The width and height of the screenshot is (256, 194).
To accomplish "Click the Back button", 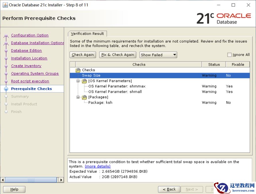I will click(x=169, y=189).
